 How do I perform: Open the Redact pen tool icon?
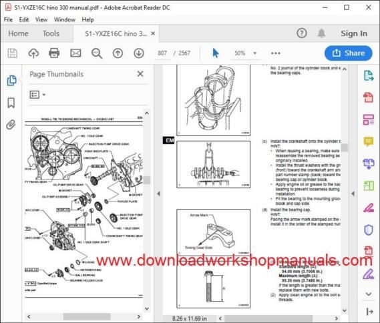click(x=369, y=208)
